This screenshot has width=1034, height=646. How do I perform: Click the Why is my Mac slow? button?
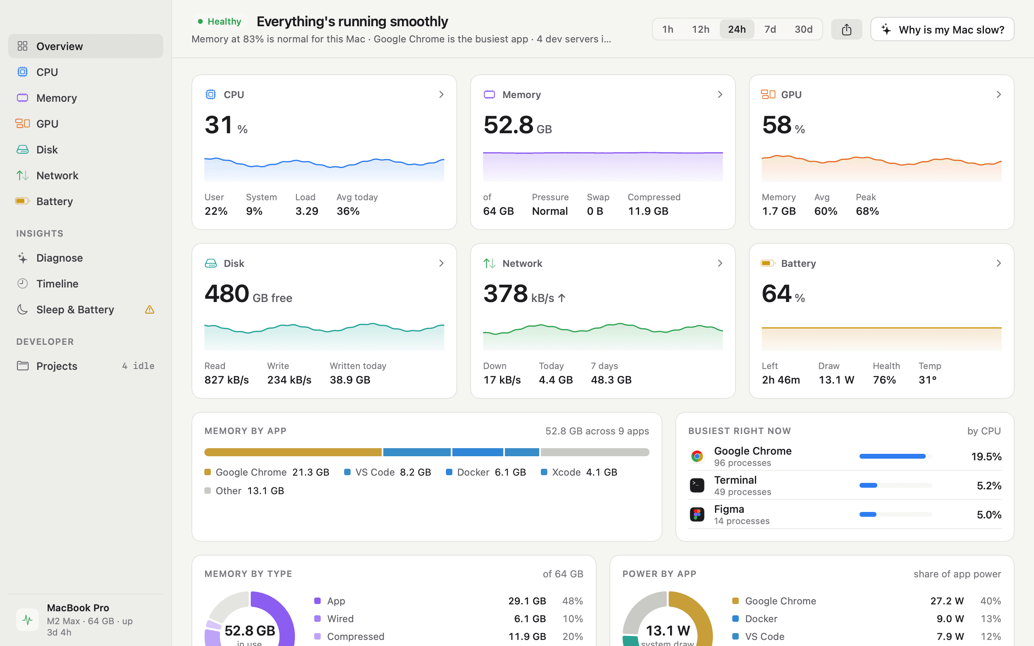click(x=942, y=29)
